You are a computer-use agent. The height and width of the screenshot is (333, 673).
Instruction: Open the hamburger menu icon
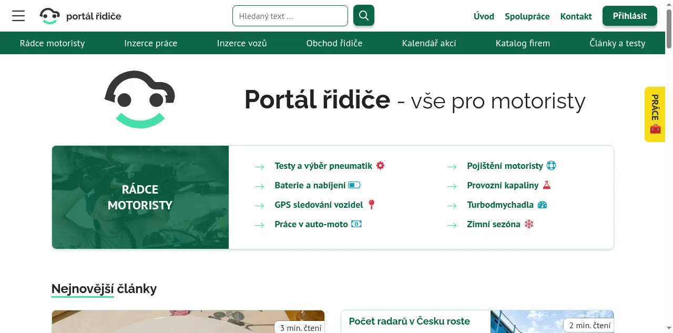point(18,16)
